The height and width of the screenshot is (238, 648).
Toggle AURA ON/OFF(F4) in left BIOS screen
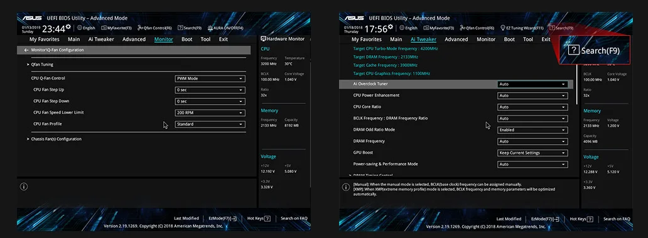pos(225,28)
